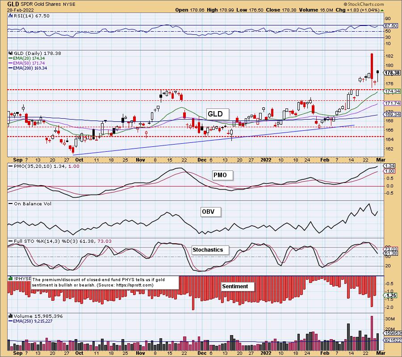This screenshot has width=402, height=357.
Task: Click the 2022 label on price date axis
Action: (x=266, y=160)
